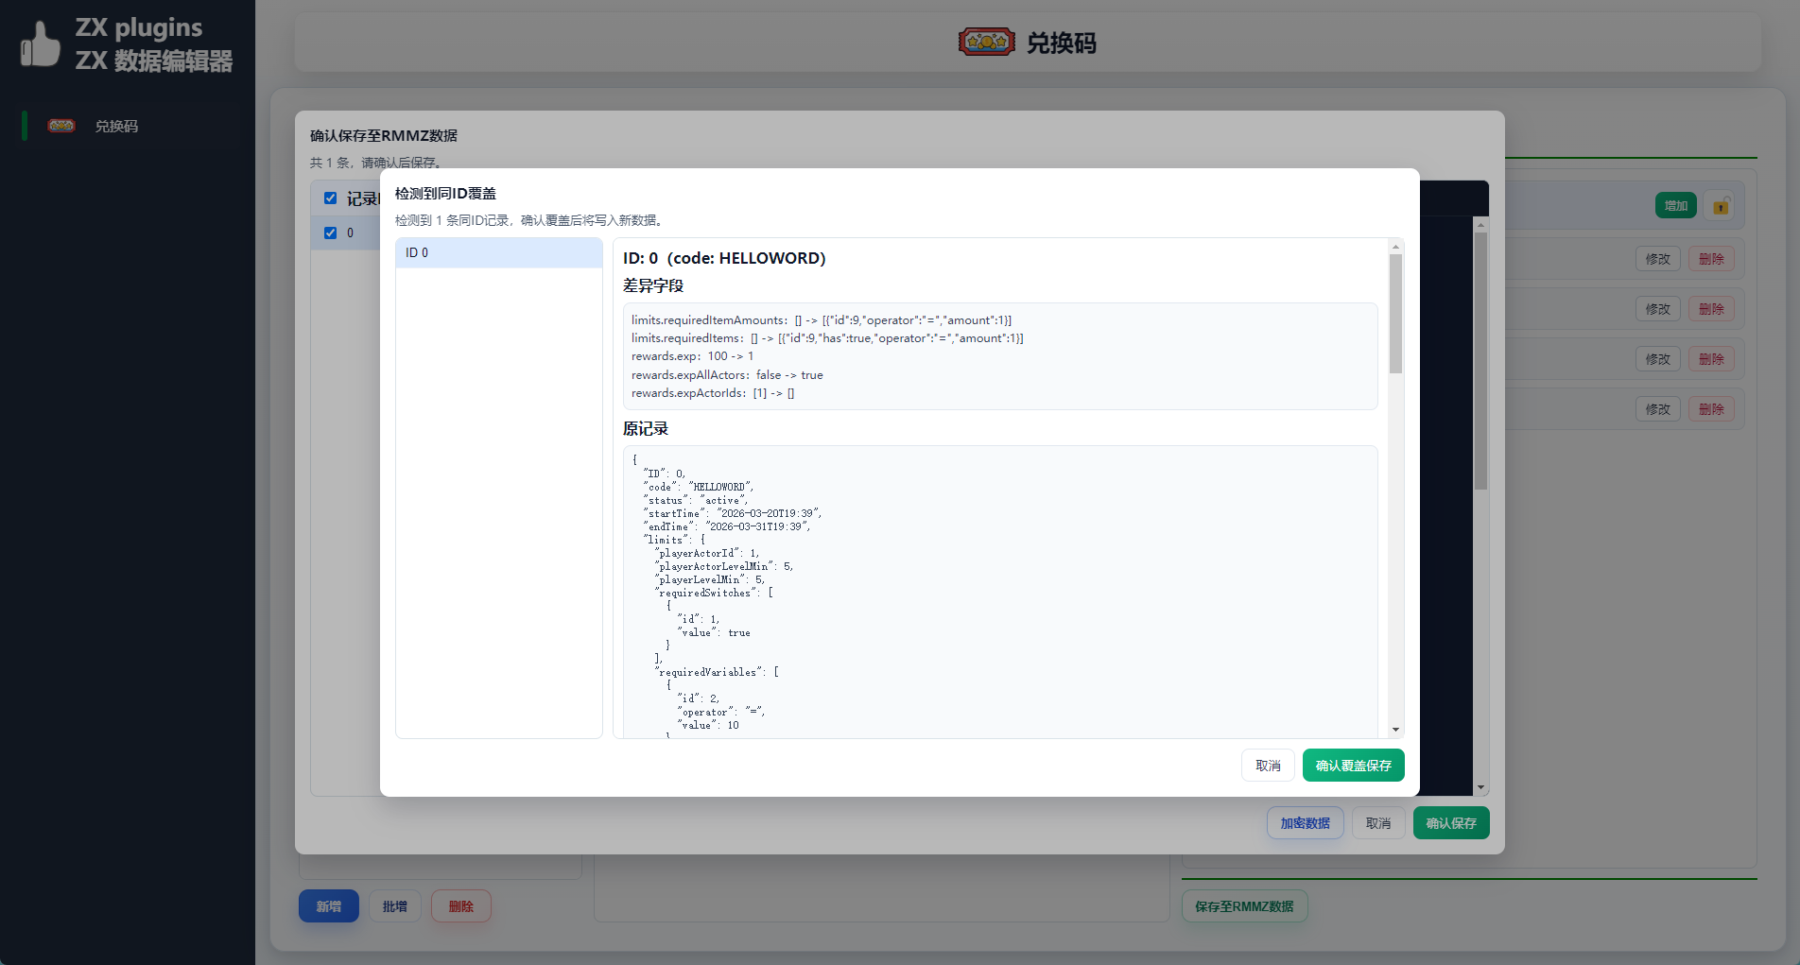Select ID 0 in the overwrite list

coord(499,252)
